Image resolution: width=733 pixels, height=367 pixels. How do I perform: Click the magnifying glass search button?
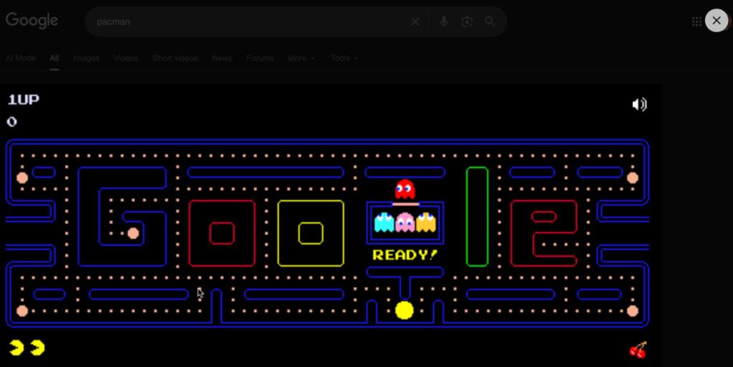coord(490,21)
